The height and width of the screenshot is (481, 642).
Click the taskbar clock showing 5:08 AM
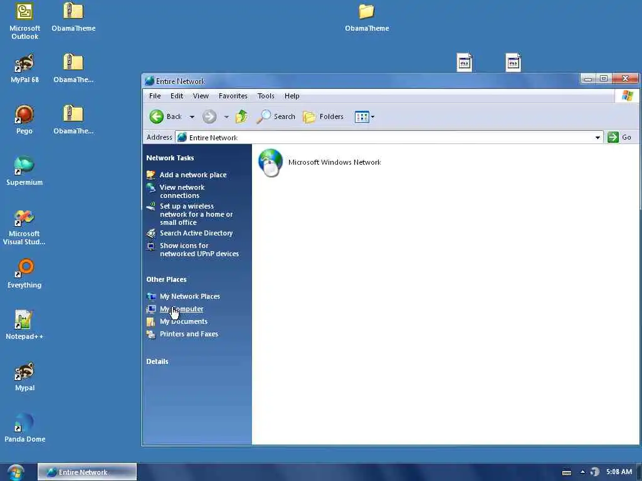619,472
